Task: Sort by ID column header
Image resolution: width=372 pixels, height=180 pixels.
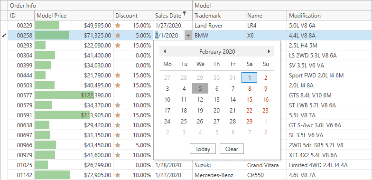Action: (21, 15)
